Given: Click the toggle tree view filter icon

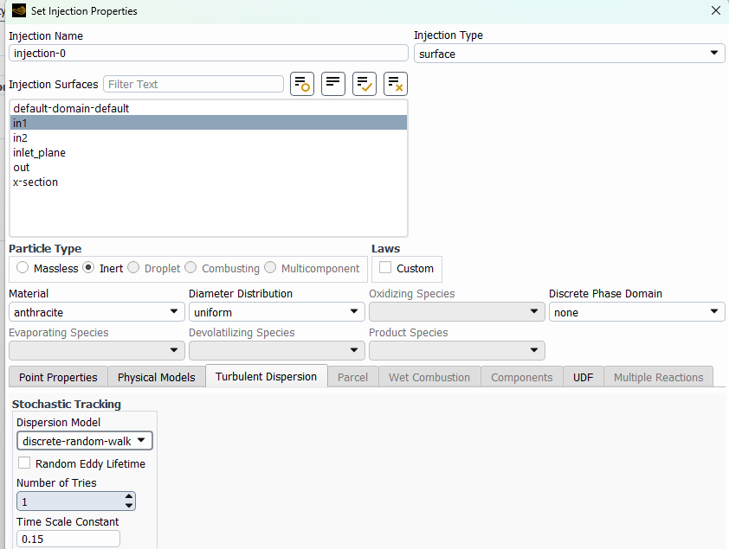Looking at the screenshot, I should coord(302,84).
